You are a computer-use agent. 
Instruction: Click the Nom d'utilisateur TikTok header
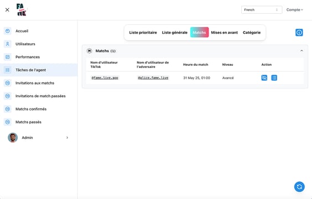[x=104, y=65]
